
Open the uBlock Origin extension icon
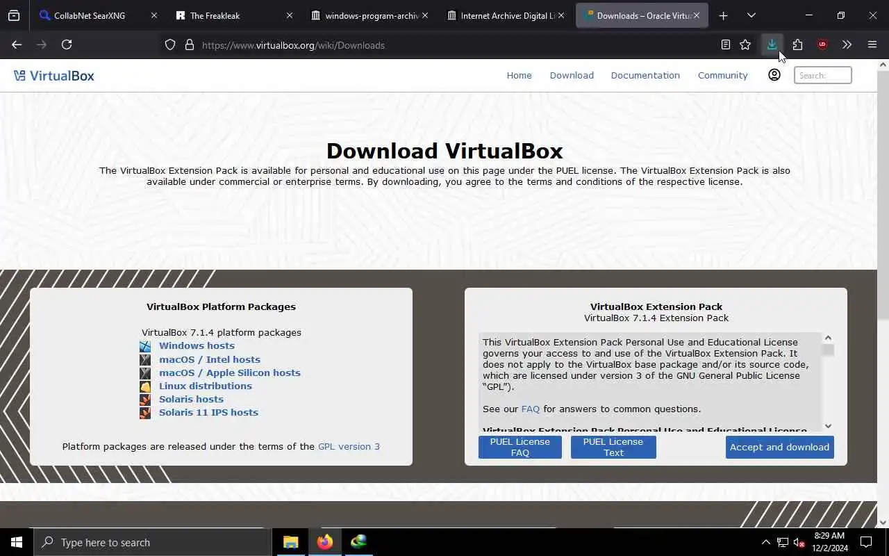822,44
